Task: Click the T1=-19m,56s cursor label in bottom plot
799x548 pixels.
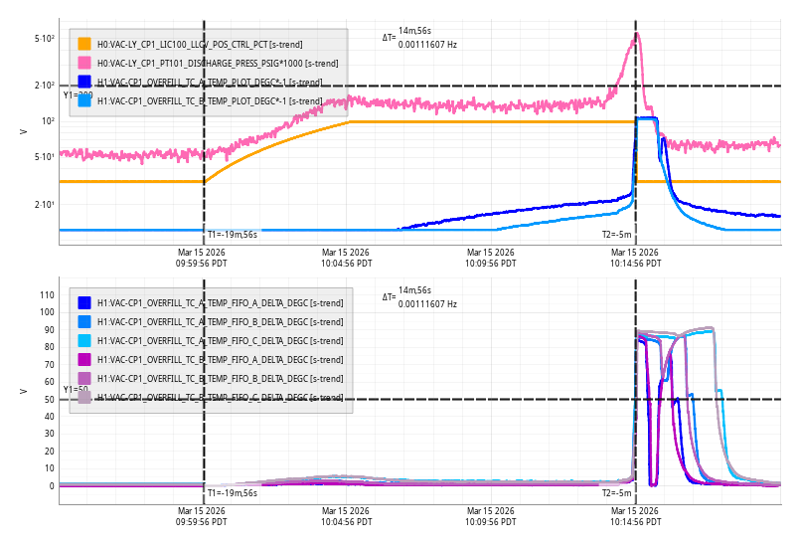Action: tap(232, 493)
